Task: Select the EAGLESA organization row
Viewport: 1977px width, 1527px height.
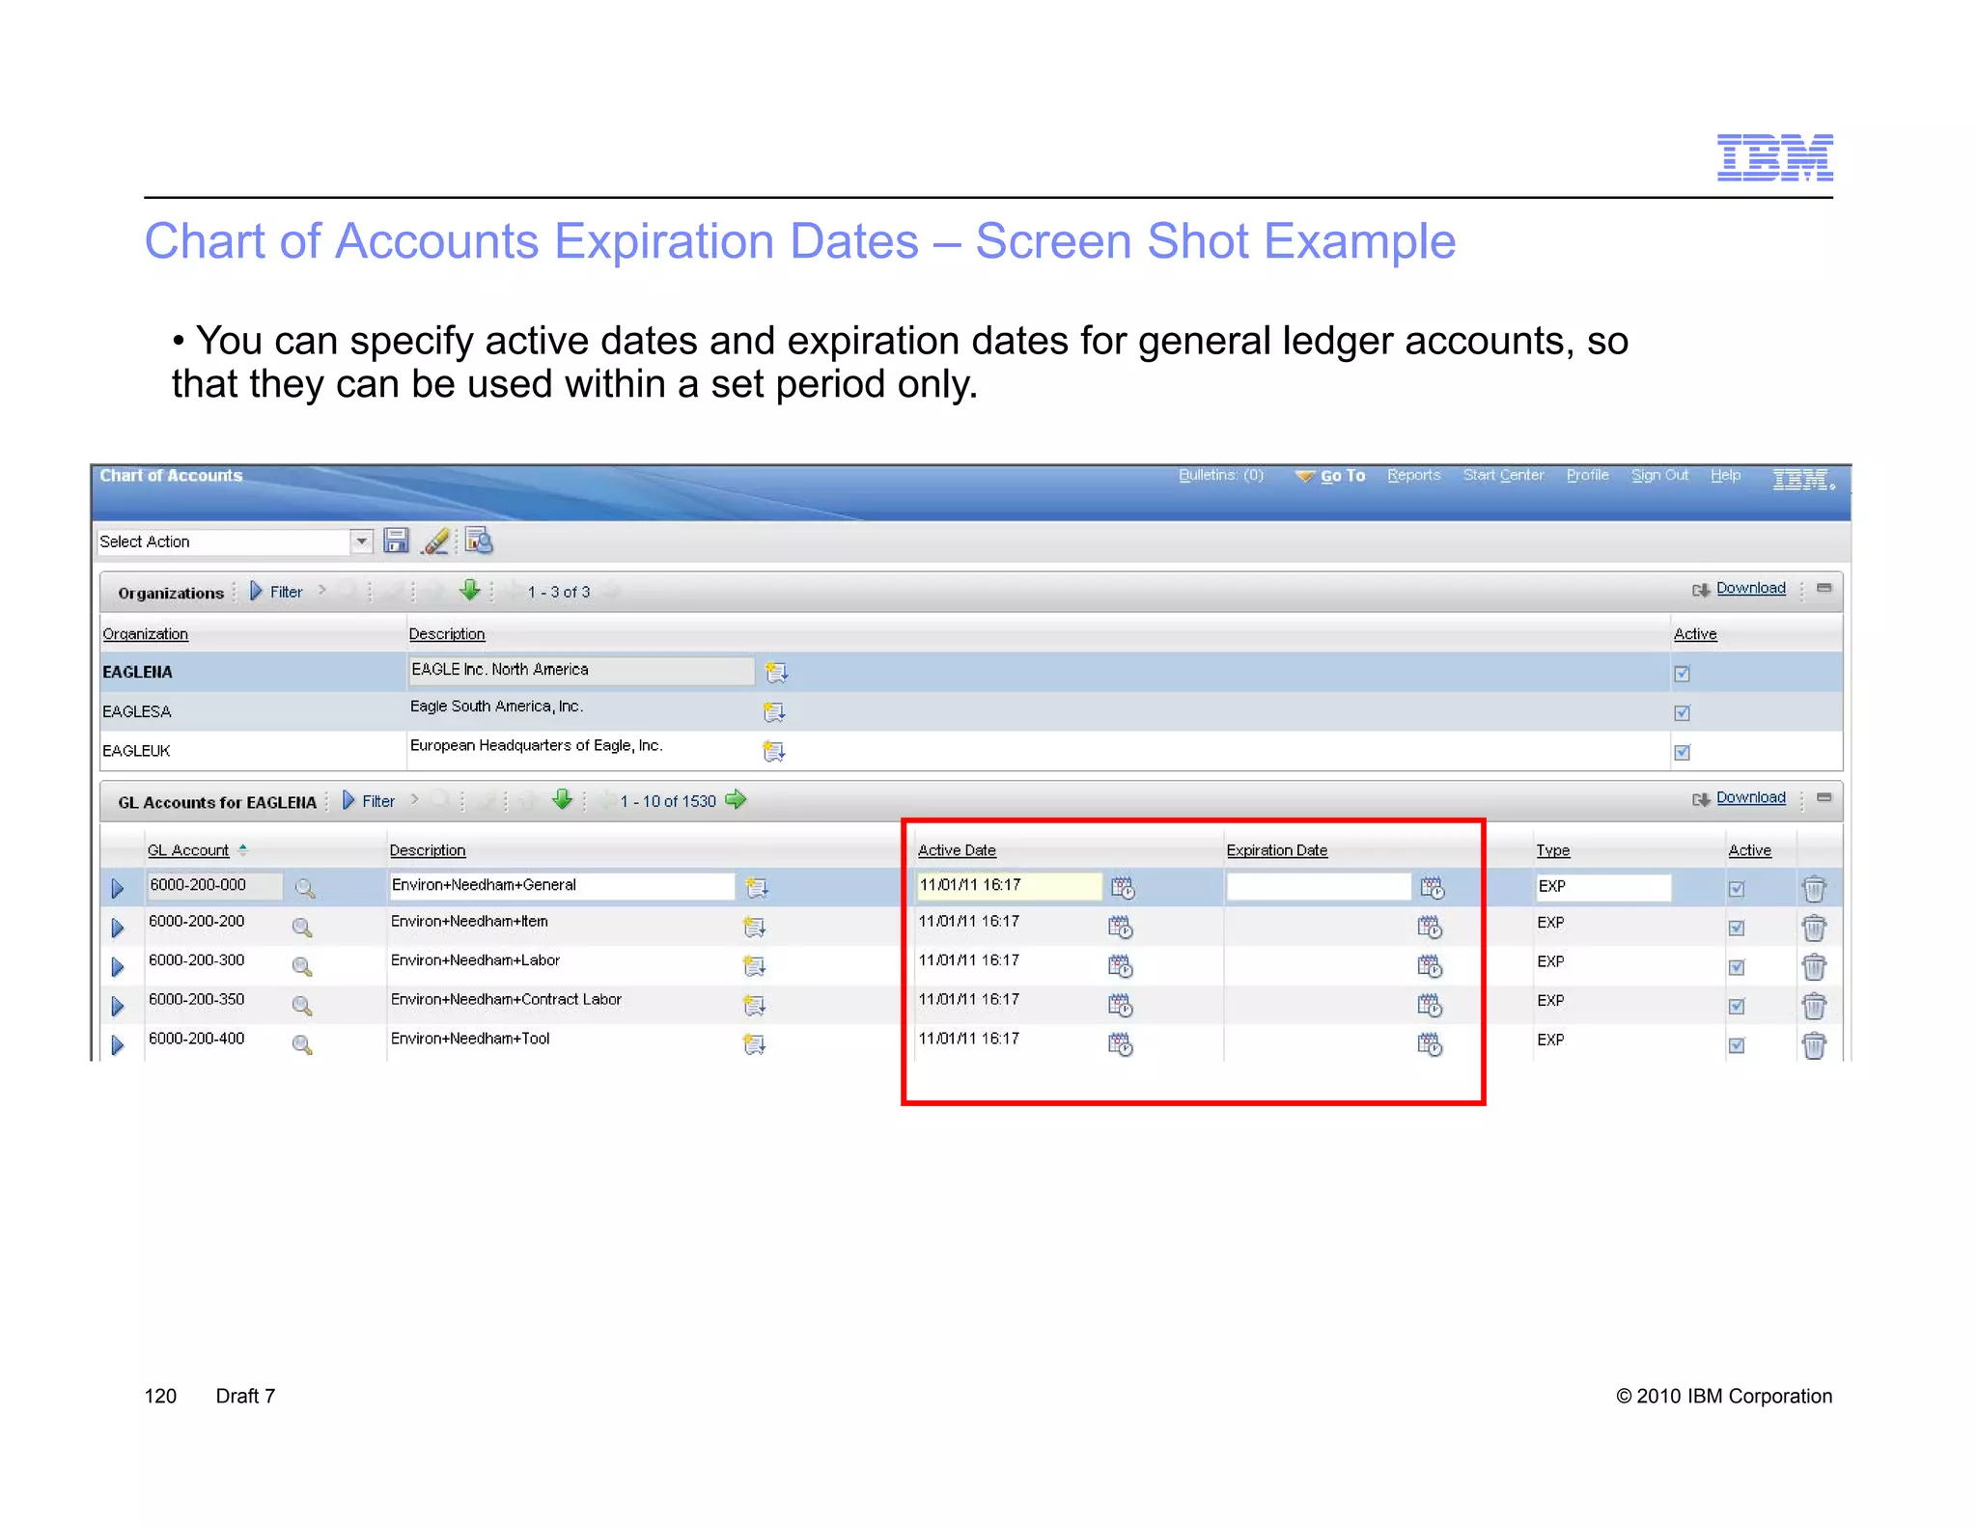Action: click(971, 711)
